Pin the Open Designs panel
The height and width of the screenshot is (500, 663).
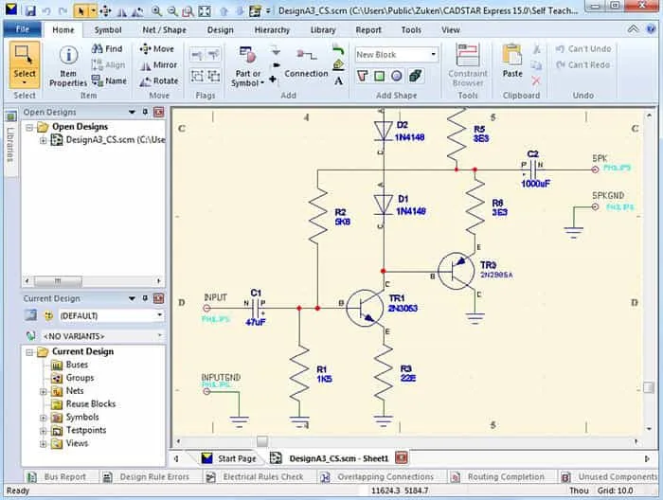pos(145,112)
